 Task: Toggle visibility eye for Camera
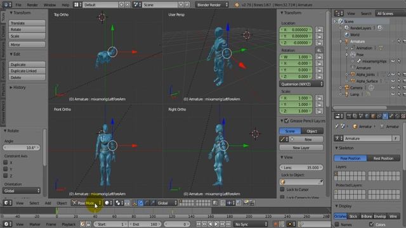tap(393, 87)
